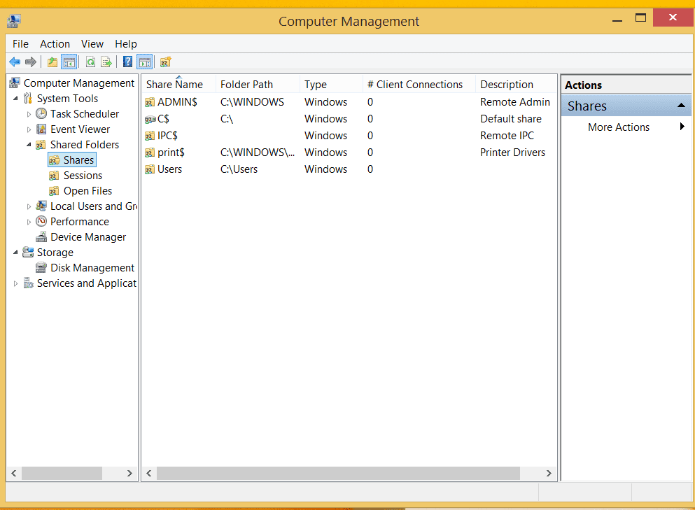Click the share list's horizontal scrollbar thumb
The image size is (695, 510).
(338, 473)
